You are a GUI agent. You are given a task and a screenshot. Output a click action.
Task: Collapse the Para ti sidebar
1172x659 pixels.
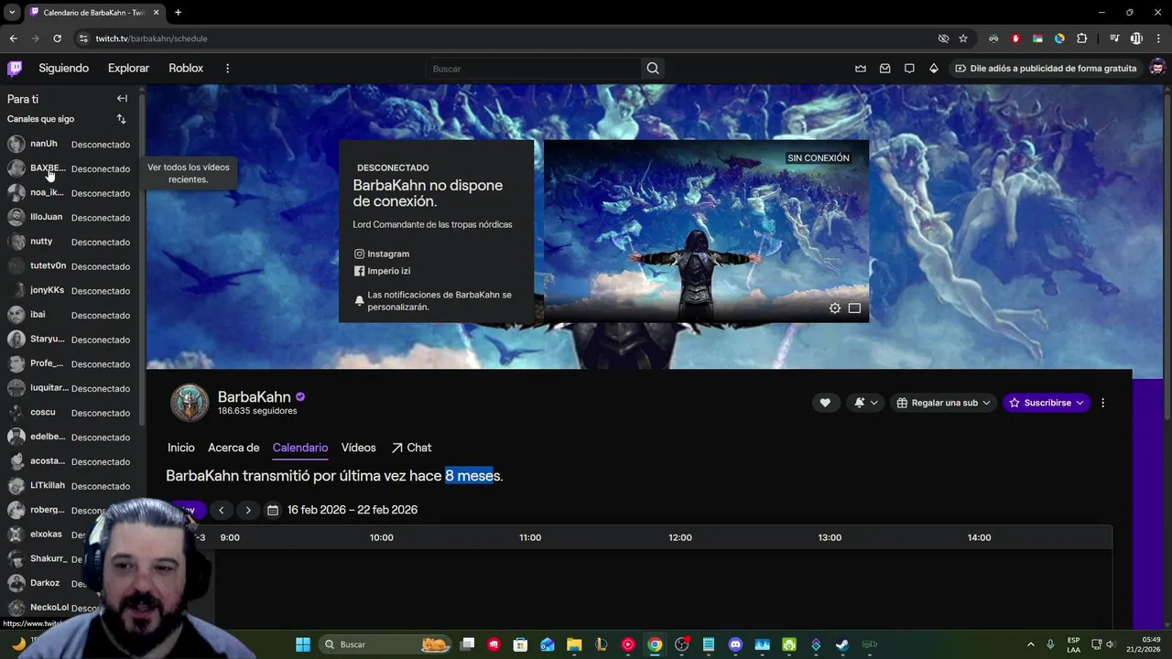[x=122, y=98]
